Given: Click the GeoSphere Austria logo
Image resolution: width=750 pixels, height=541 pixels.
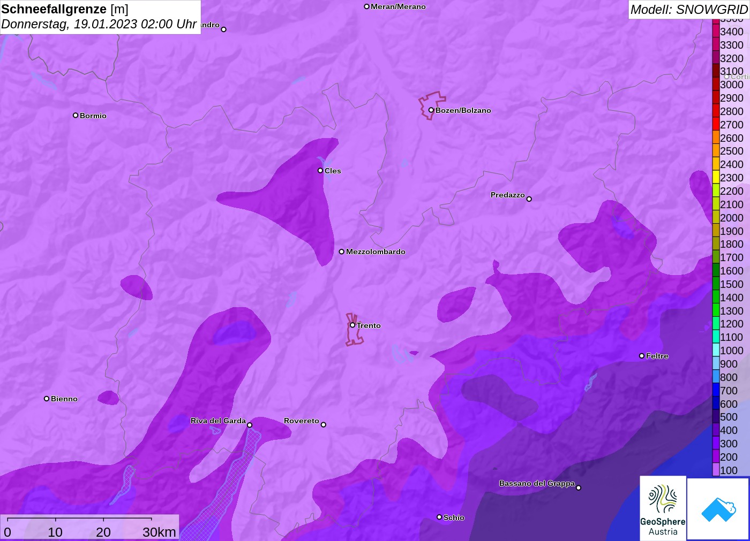Looking at the screenshot, I should [663, 508].
